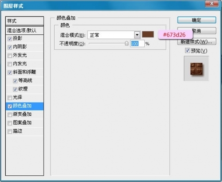Click the 新建样式(W)... button
The image size is (222, 182).
point(197,42)
